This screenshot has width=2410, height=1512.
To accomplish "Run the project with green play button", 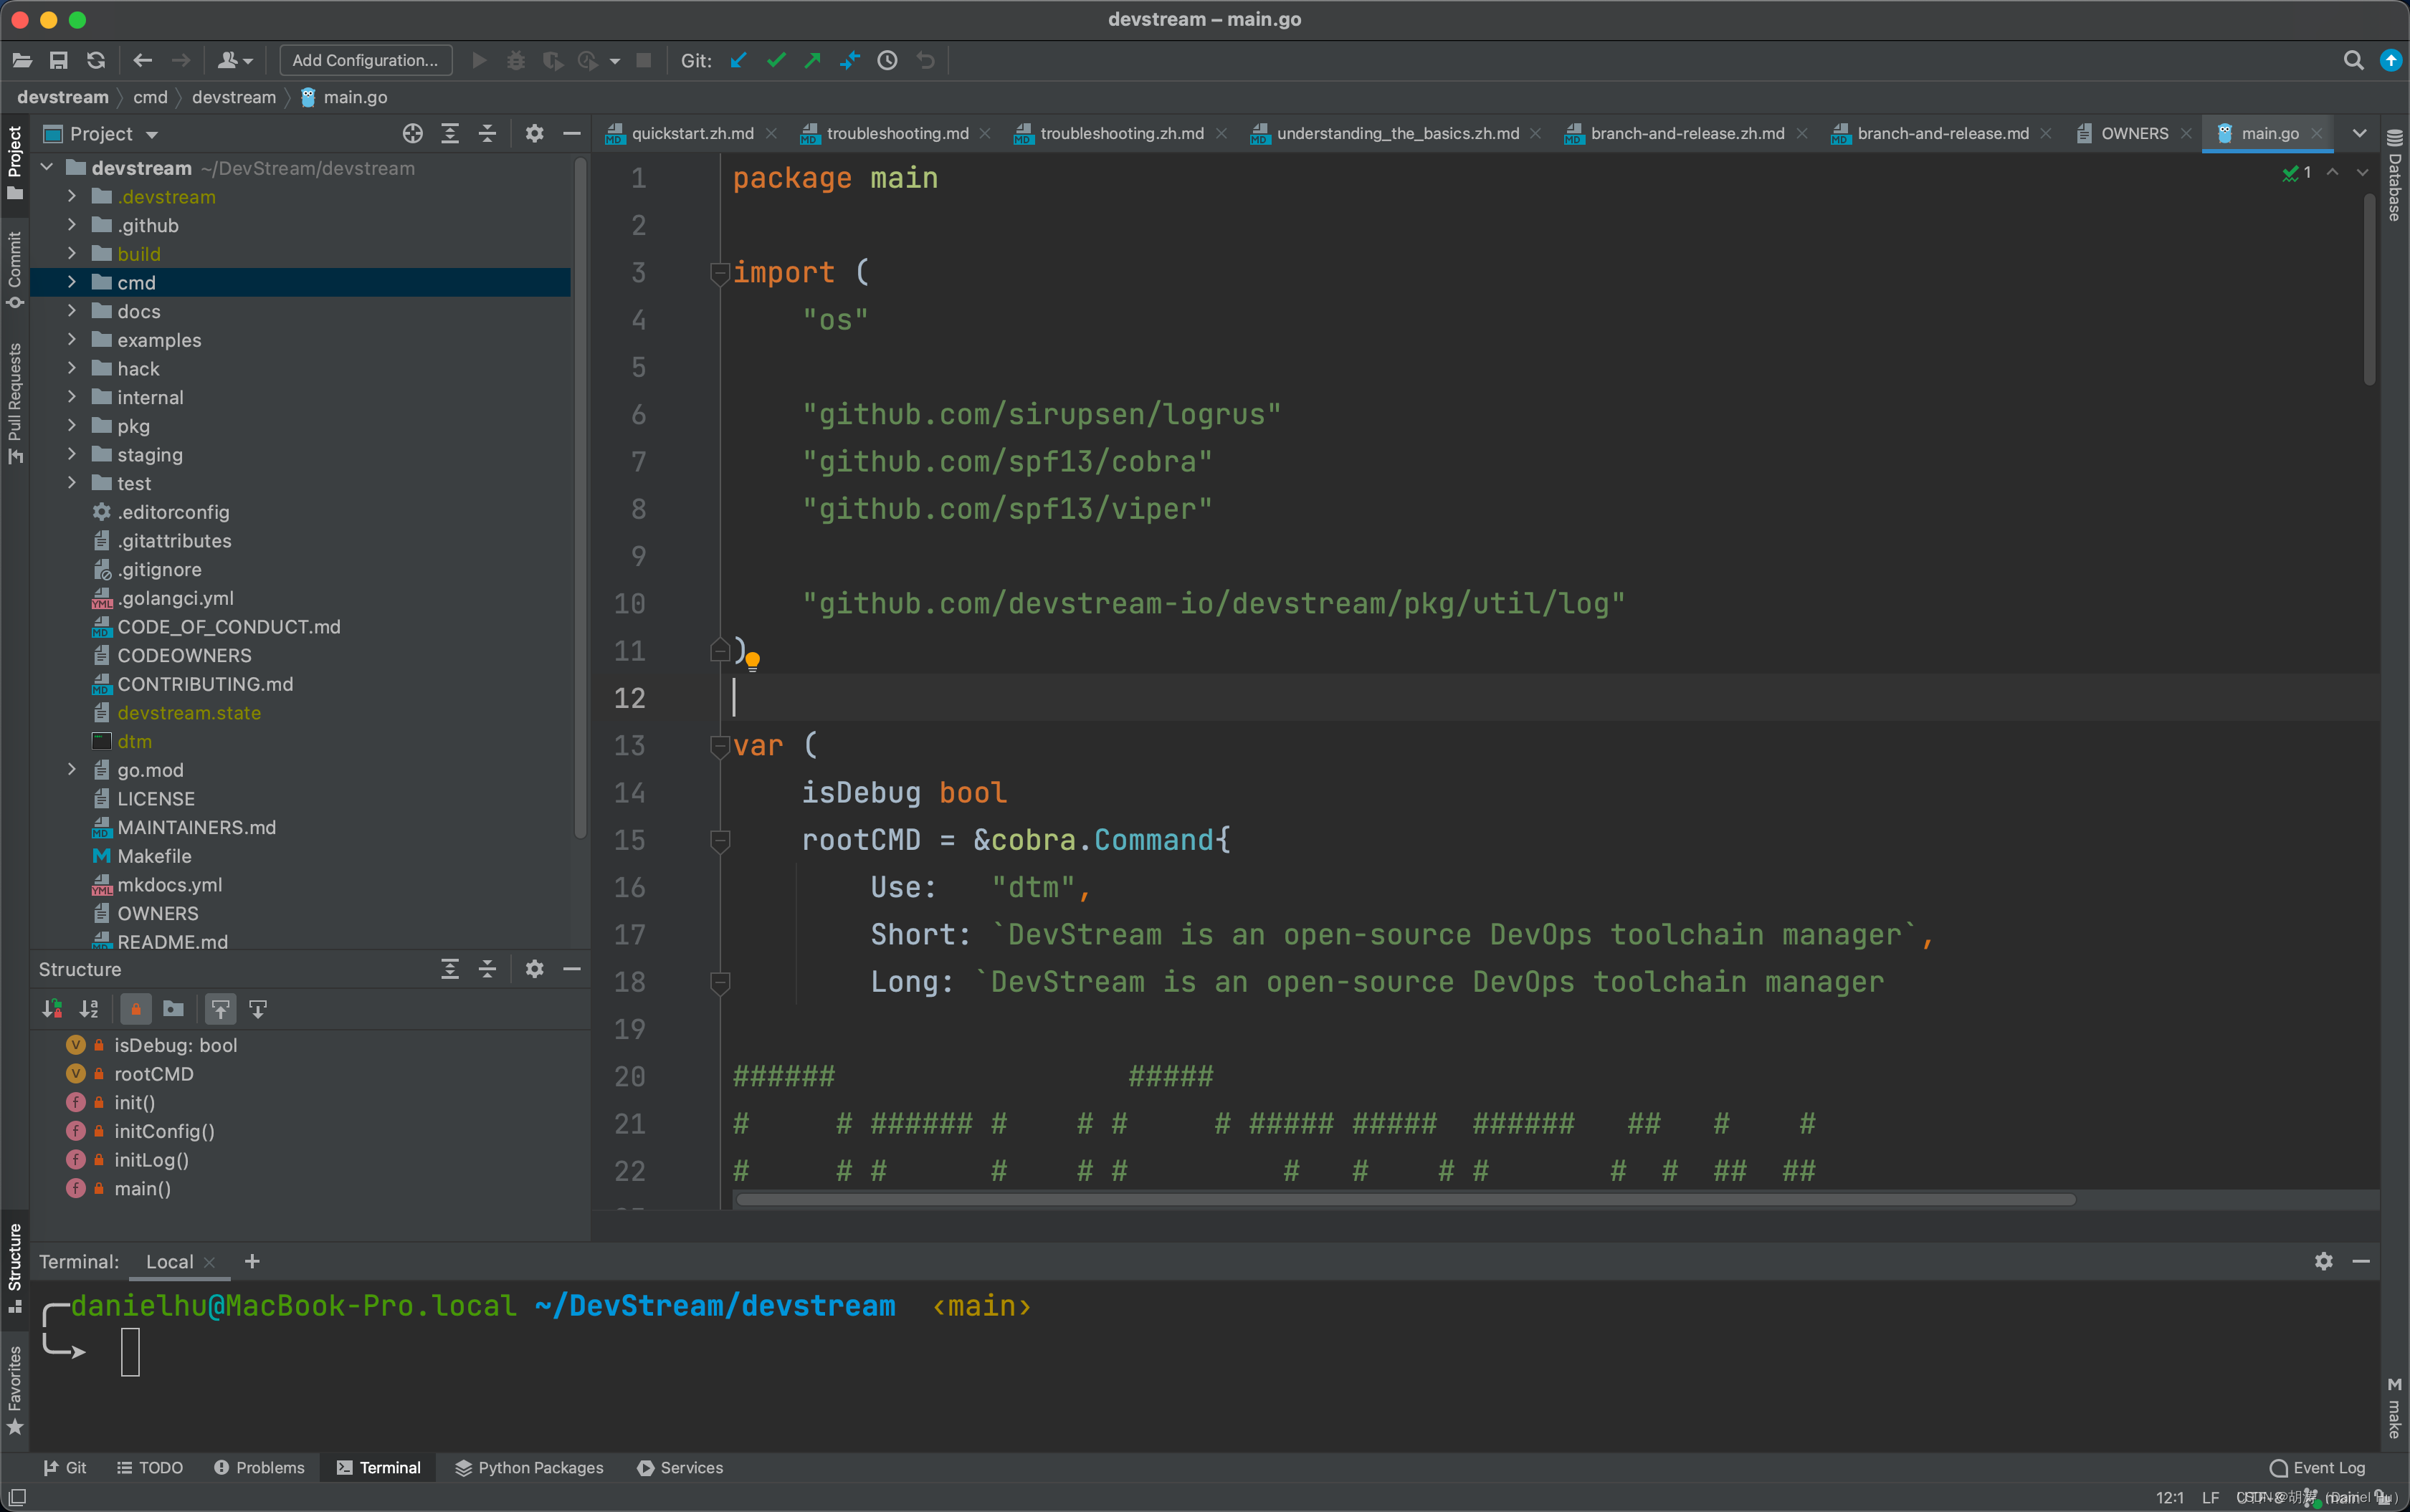I will 479,60.
